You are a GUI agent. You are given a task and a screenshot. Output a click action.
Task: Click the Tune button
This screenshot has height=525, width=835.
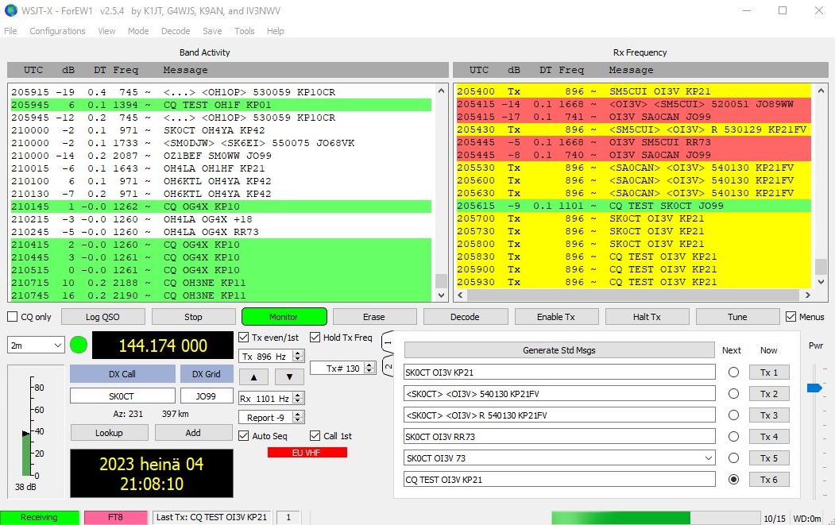tap(737, 317)
